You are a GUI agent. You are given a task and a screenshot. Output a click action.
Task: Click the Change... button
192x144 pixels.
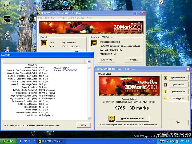[133, 60]
